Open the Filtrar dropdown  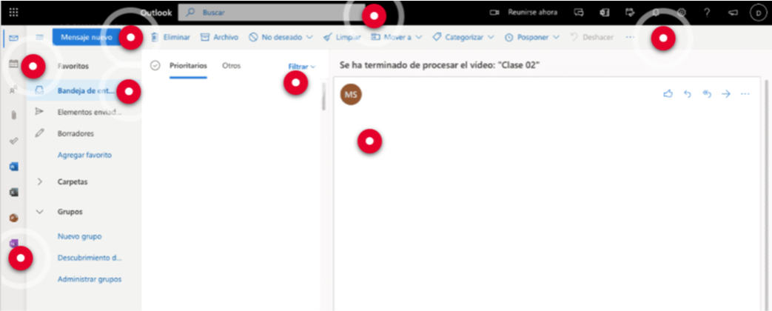tap(301, 67)
